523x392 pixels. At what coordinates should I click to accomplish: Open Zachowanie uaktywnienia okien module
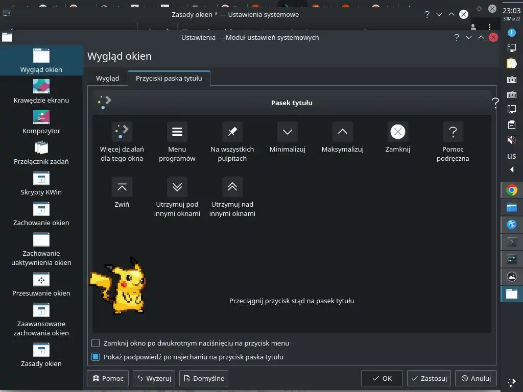(41, 249)
